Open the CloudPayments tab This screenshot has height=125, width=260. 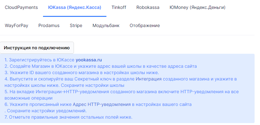(21, 7)
